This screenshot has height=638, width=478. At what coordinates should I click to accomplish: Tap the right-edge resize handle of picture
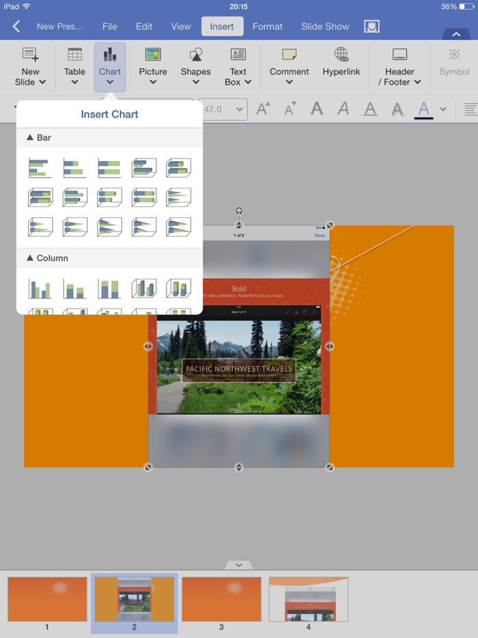point(330,346)
